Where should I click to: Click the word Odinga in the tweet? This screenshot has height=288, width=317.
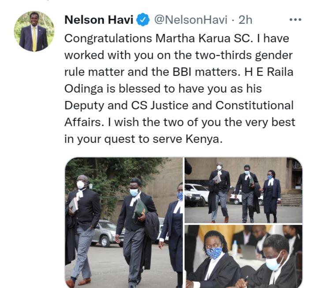[84, 89]
